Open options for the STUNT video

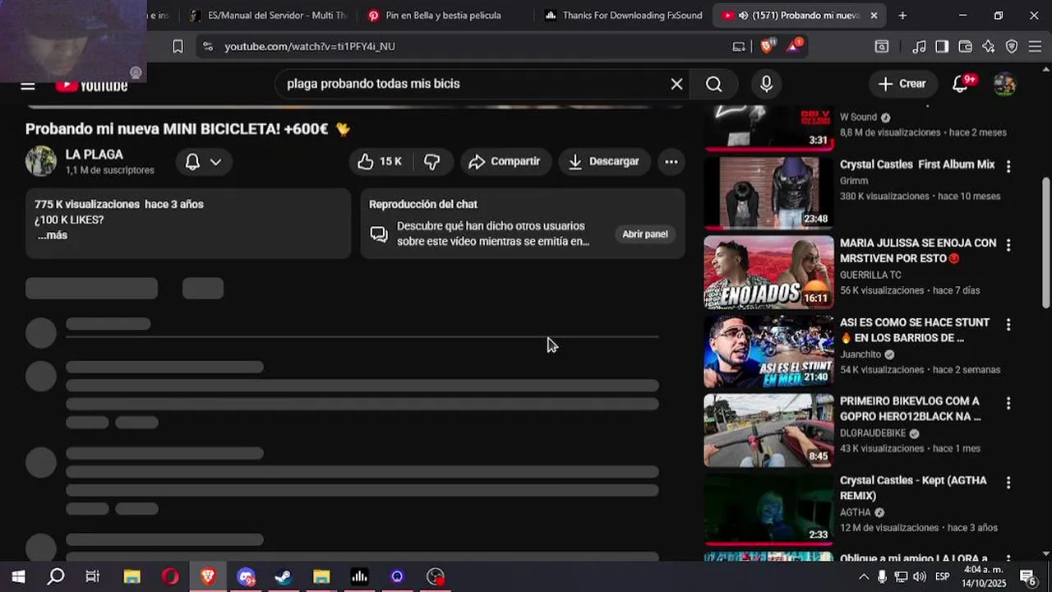(x=1008, y=324)
